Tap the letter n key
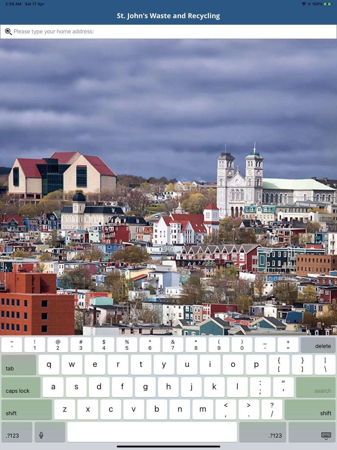Screen dimensions: 337x450 tap(180, 410)
